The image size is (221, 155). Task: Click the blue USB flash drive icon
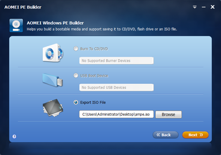pos(52,80)
